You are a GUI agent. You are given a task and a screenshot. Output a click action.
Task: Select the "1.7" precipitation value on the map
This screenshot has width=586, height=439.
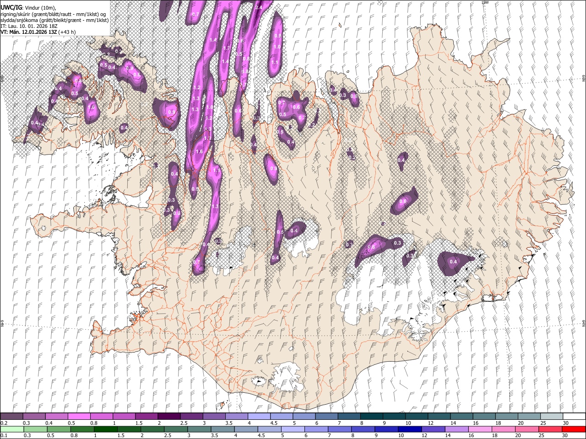(x=226, y=48)
